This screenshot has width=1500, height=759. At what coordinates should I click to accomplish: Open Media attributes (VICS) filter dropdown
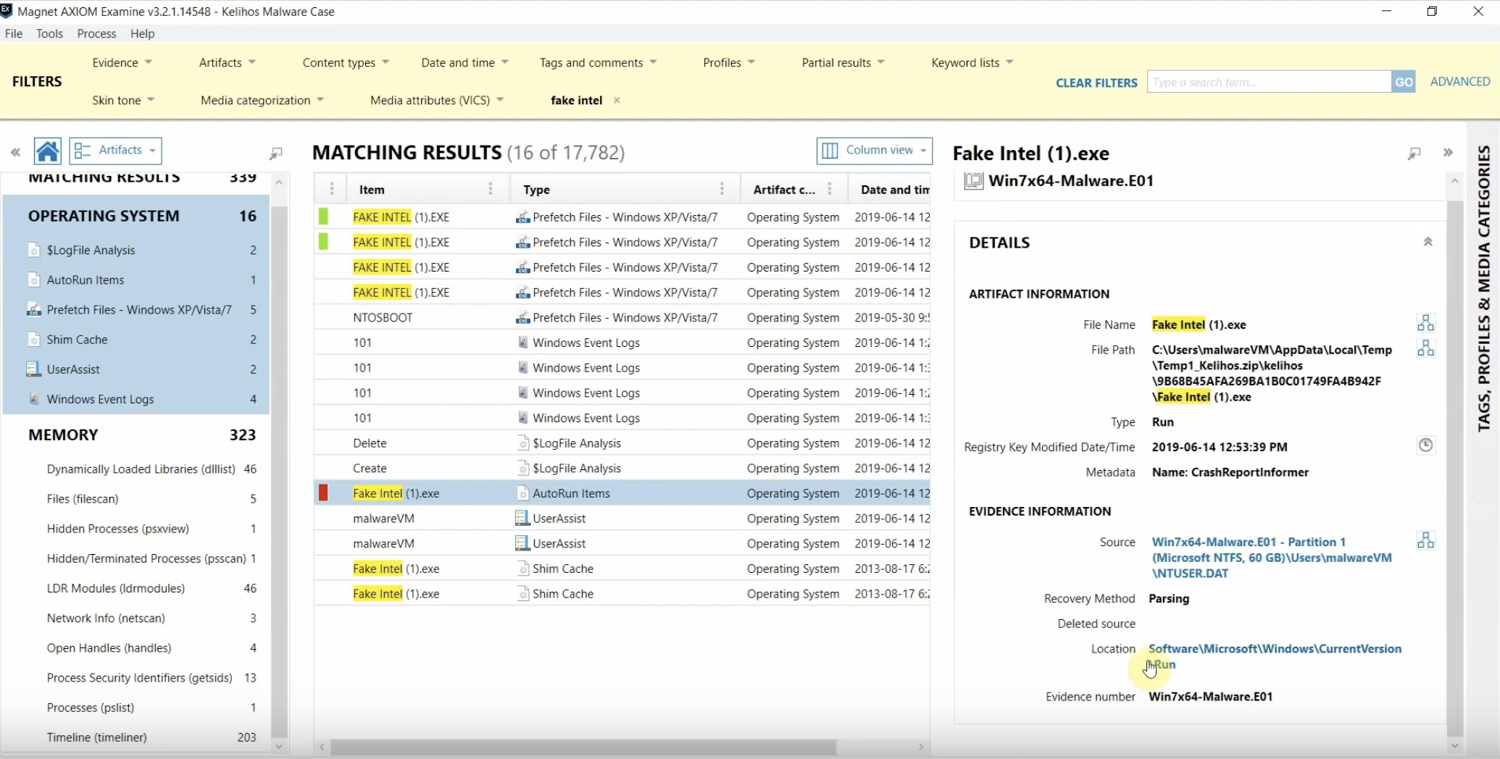pos(437,100)
